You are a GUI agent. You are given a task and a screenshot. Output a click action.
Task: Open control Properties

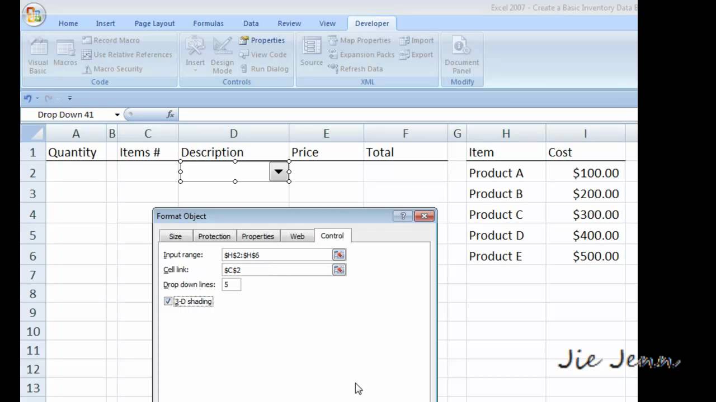tap(262, 40)
